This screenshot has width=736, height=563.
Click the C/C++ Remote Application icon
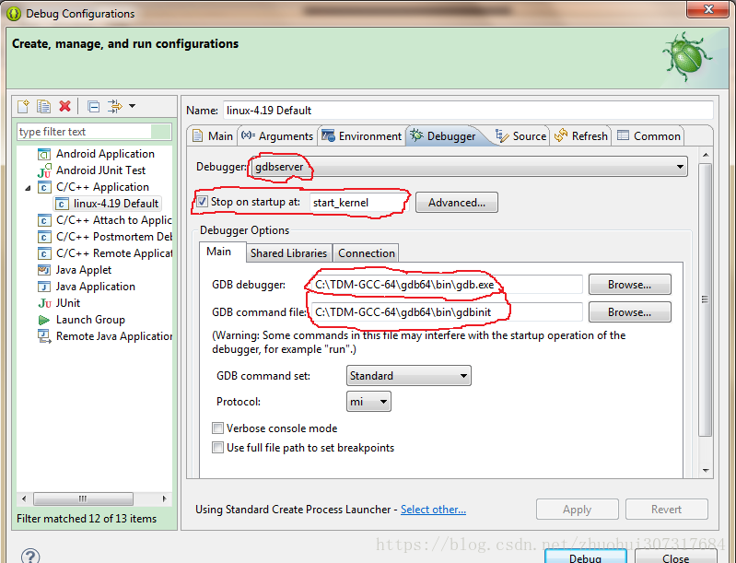tap(43, 253)
